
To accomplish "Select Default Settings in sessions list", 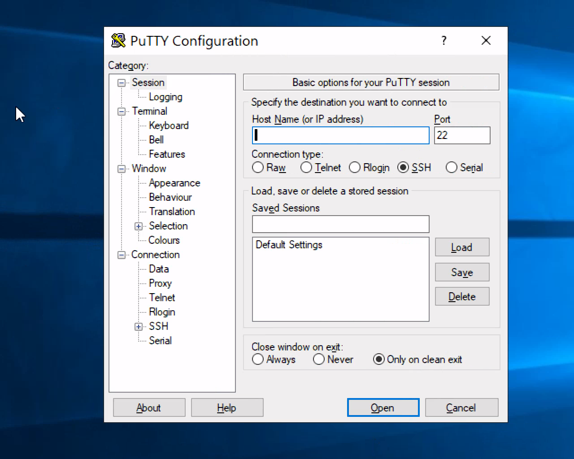I will pyautogui.click(x=340, y=245).
